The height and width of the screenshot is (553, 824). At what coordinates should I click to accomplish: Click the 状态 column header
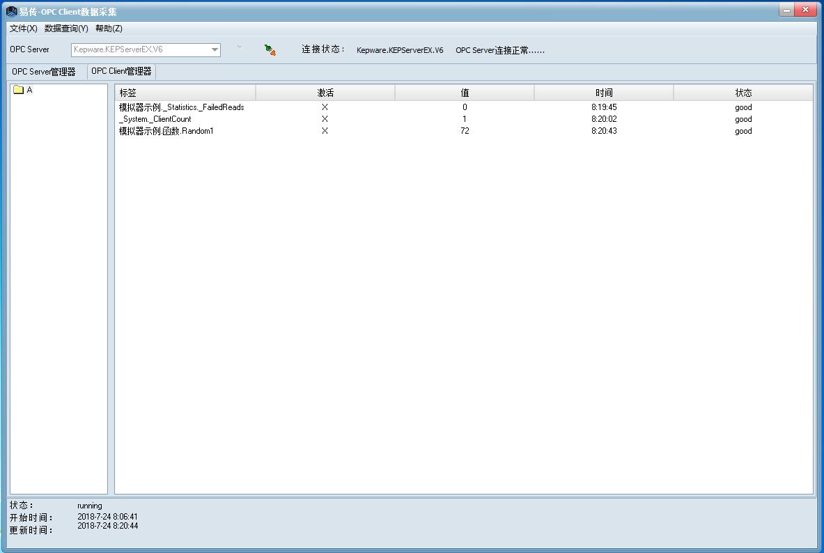pyautogui.click(x=743, y=93)
